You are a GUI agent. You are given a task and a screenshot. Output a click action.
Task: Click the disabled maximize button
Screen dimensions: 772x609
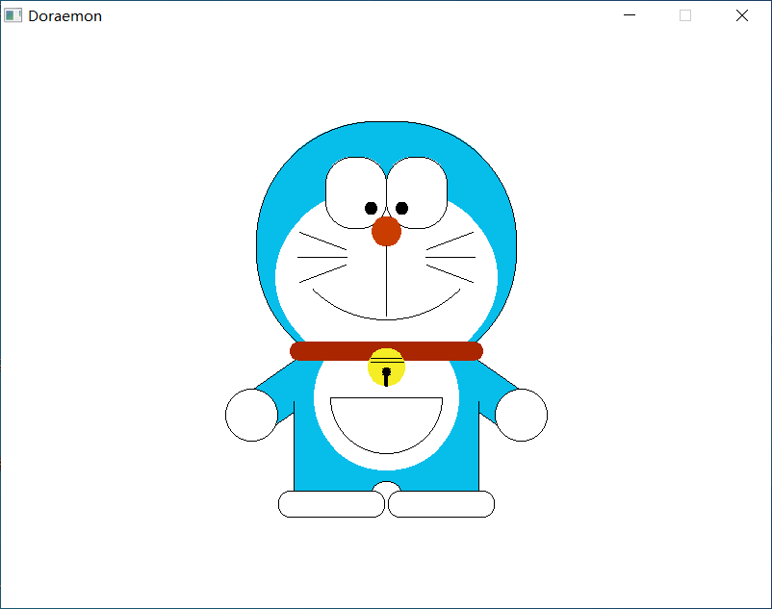(x=685, y=15)
